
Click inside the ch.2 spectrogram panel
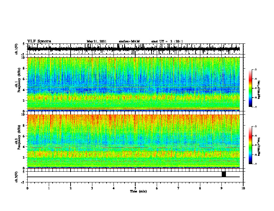(133, 141)
